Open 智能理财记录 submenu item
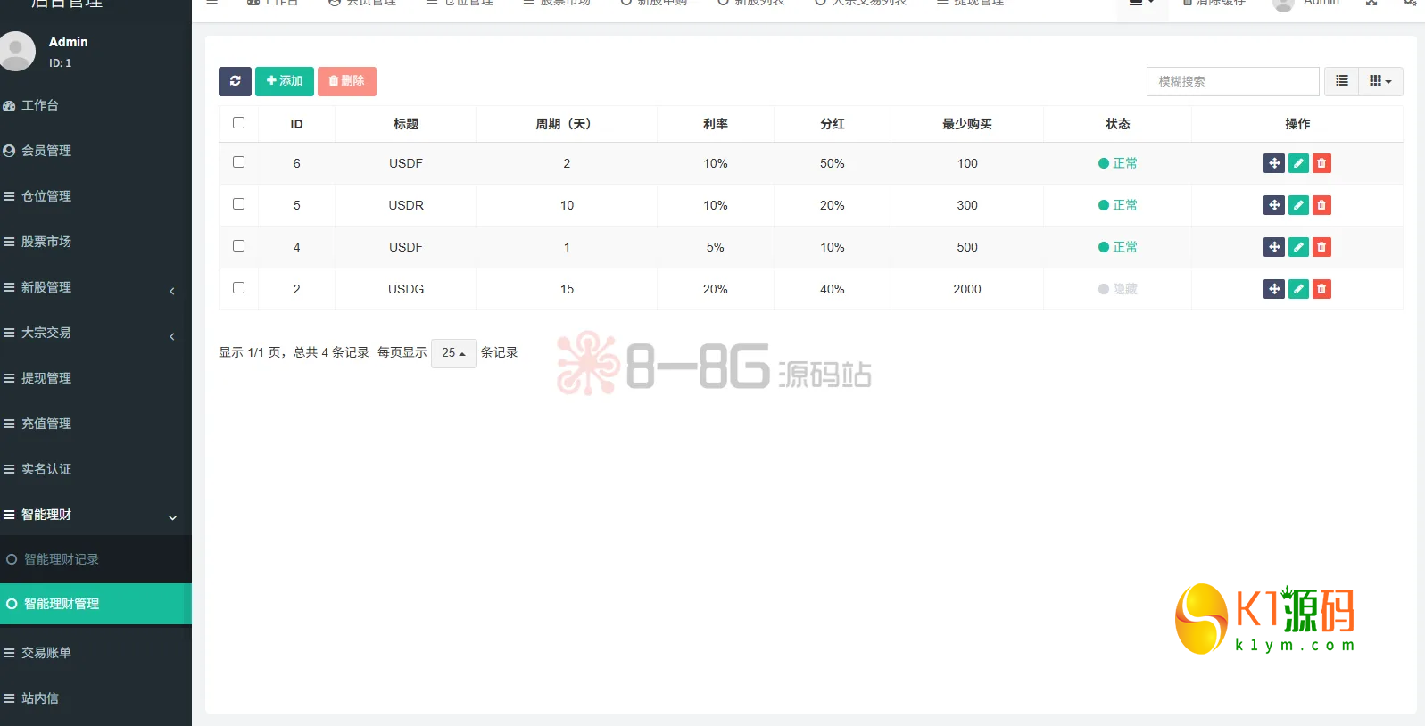1425x726 pixels. [95, 559]
